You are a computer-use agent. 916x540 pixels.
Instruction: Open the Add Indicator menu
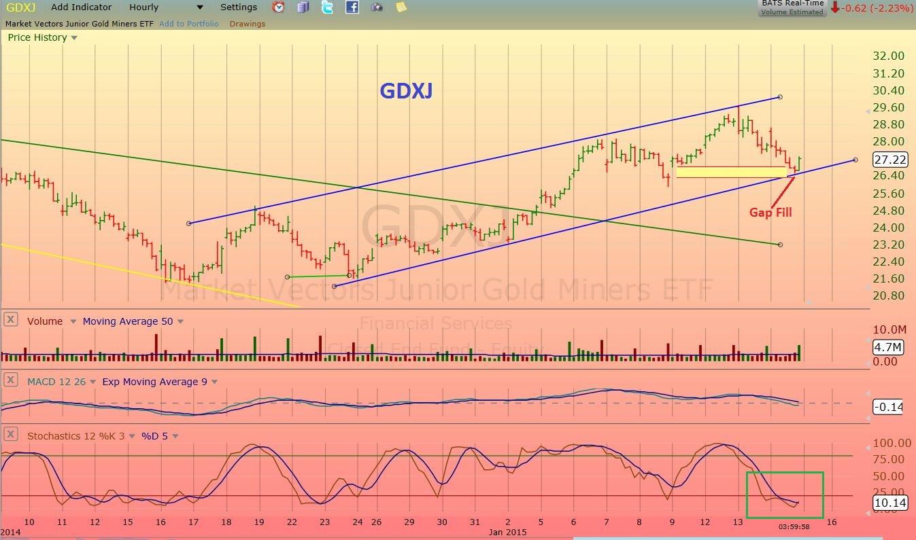[x=81, y=7]
